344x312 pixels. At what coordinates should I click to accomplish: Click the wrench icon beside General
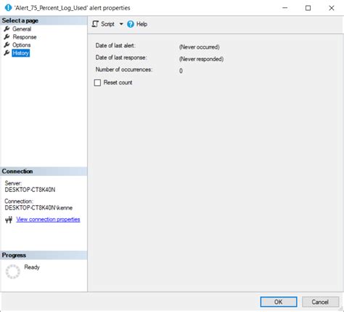(7, 29)
